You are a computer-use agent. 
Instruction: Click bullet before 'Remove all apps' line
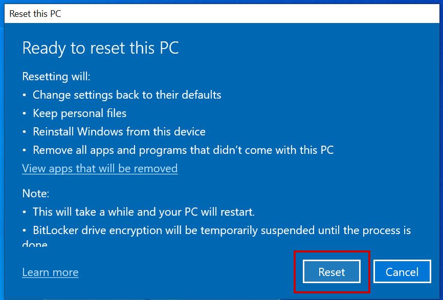click(25, 151)
